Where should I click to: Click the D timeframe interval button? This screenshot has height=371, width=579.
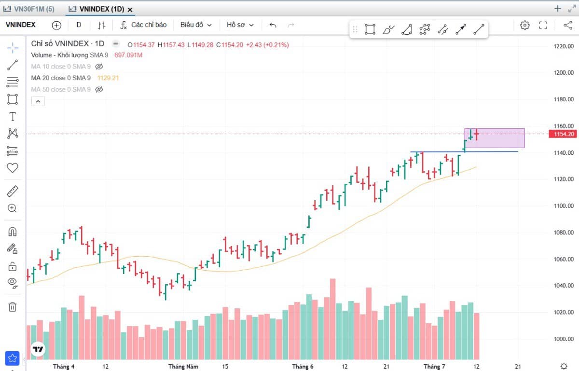coord(79,25)
